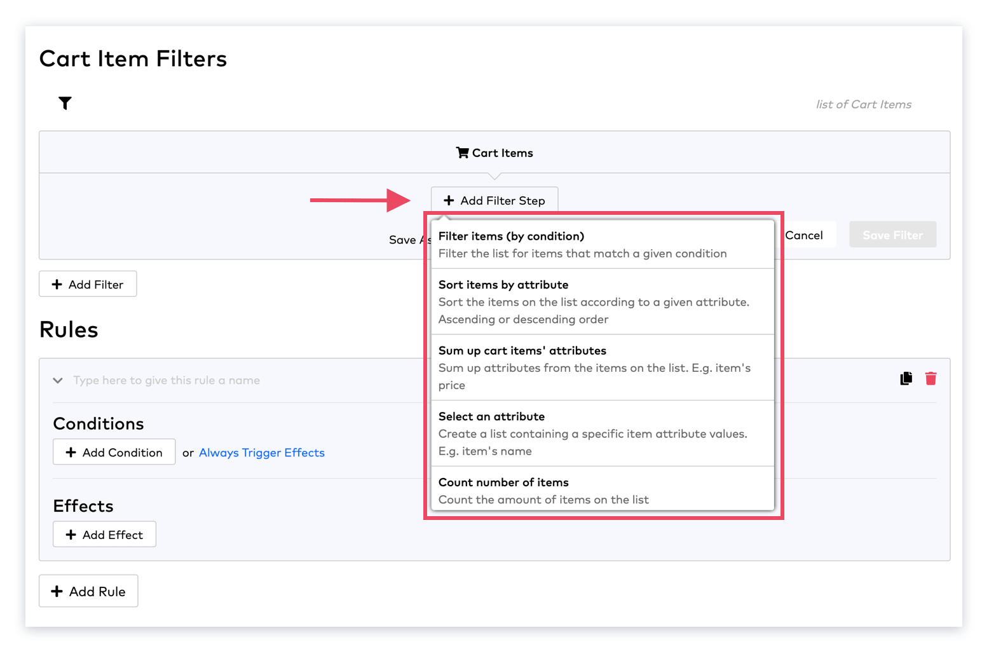Click the plus icon on Add Rule
The height and width of the screenshot is (656, 989).
click(57, 591)
